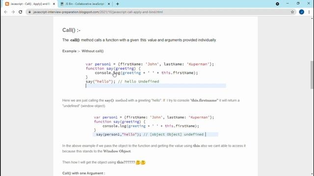
Task: Click the first 'var person1' code line
Action: point(150,64)
